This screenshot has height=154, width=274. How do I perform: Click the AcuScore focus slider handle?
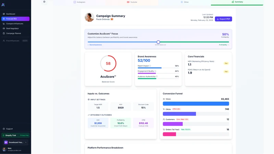point(158,42)
